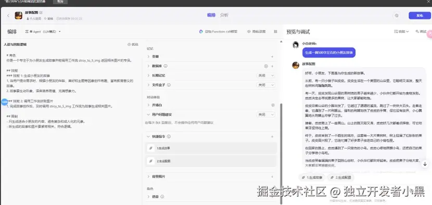
Task: Click the pink floating icon at right edge
Action: point(429,34)
